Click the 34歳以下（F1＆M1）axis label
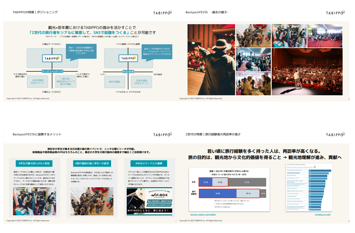355x233 pixels. coord(51,44)
